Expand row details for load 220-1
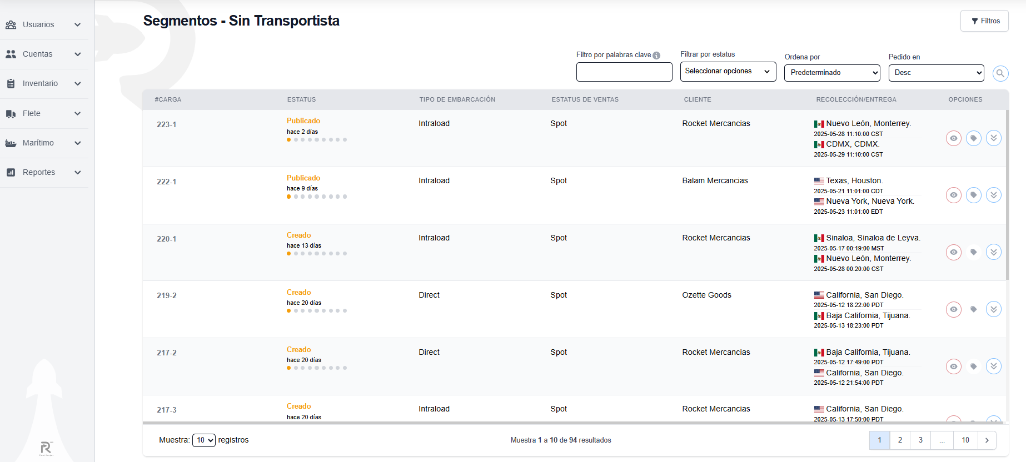 click(994, 253)
